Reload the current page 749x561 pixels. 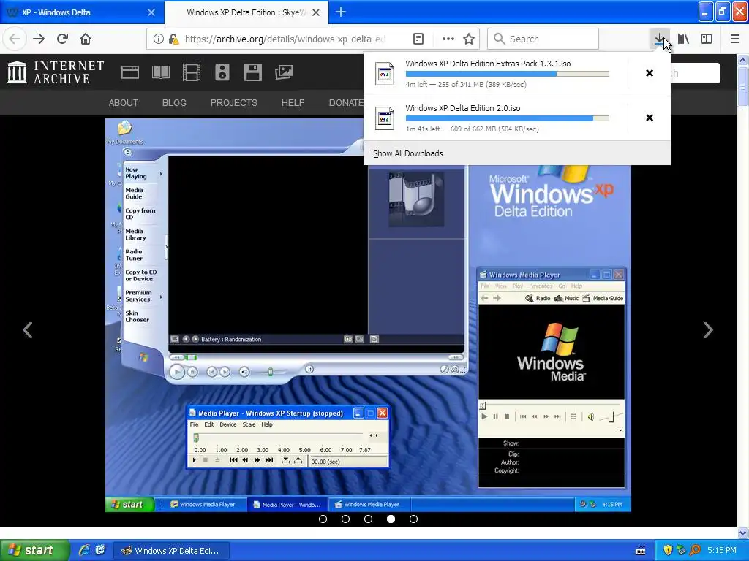pyautogui.click(x=62, y=39)
